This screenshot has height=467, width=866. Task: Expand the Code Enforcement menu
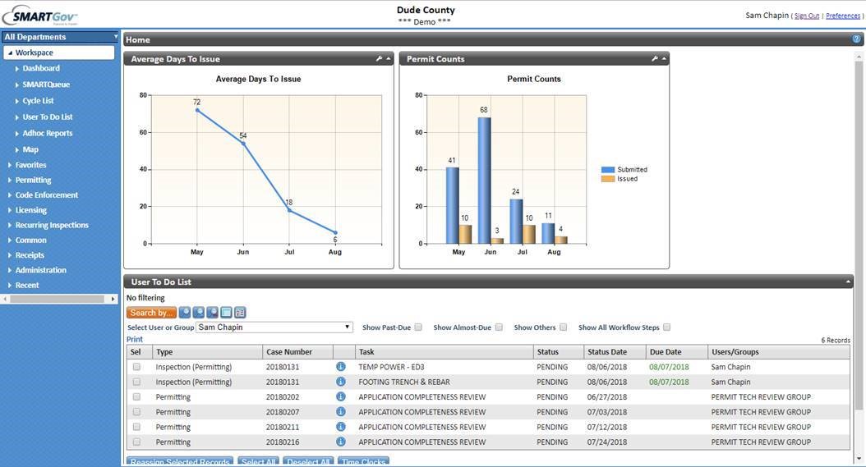click(x=47, y=195)
